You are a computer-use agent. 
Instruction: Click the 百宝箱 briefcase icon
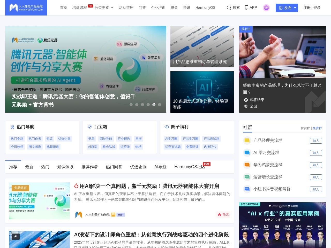89,127
